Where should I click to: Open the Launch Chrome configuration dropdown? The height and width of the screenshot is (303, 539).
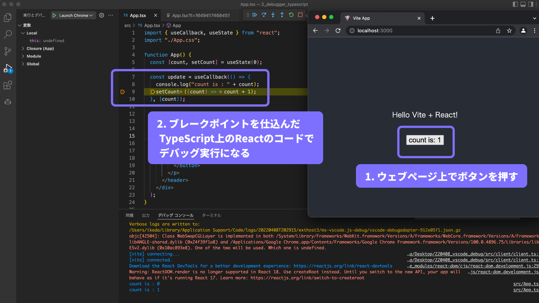91,15
